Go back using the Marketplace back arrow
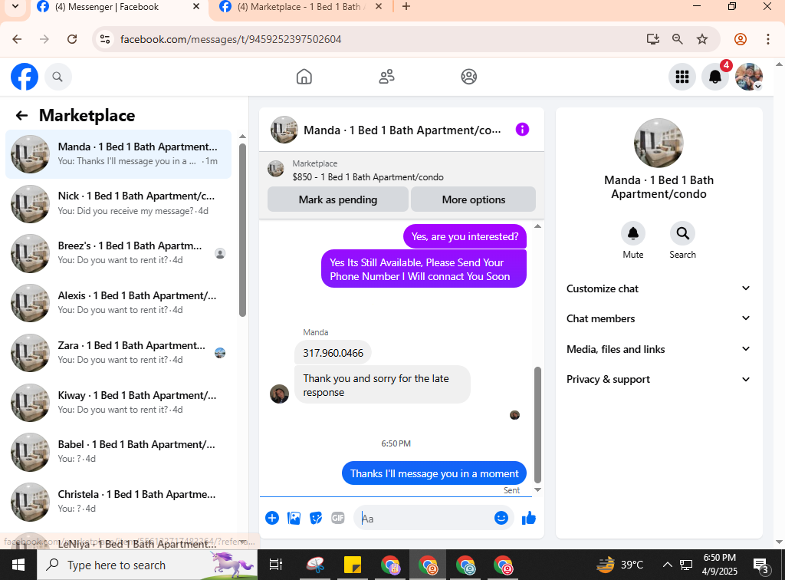 point(21,116)
